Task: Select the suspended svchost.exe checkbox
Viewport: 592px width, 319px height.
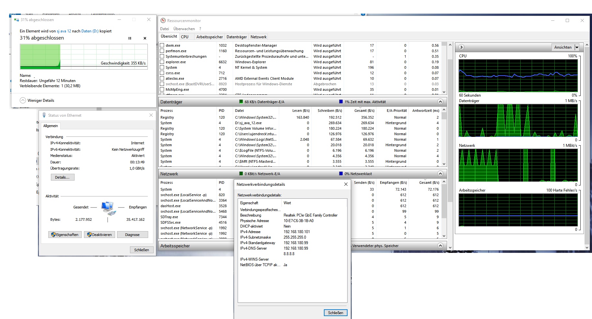Action: point(162,84)
